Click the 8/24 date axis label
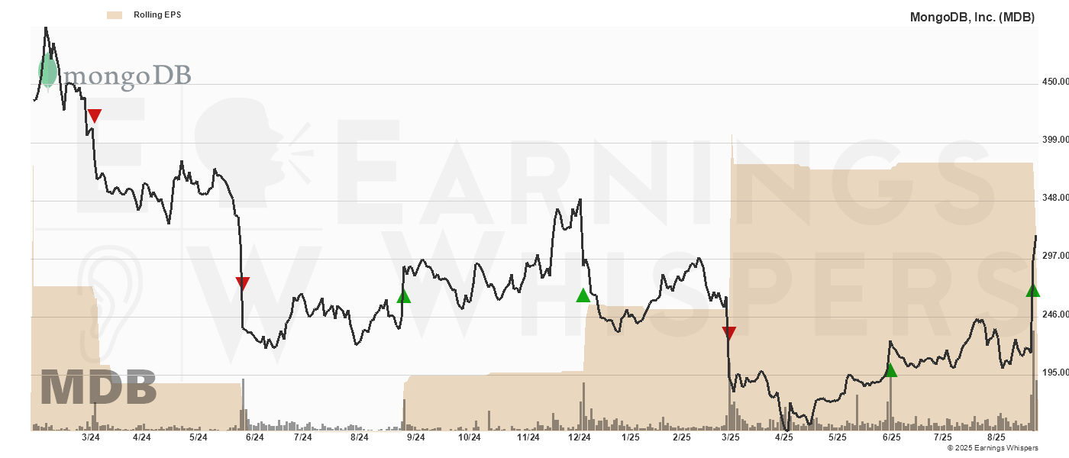1069x458 pixels. click(359, 437)
